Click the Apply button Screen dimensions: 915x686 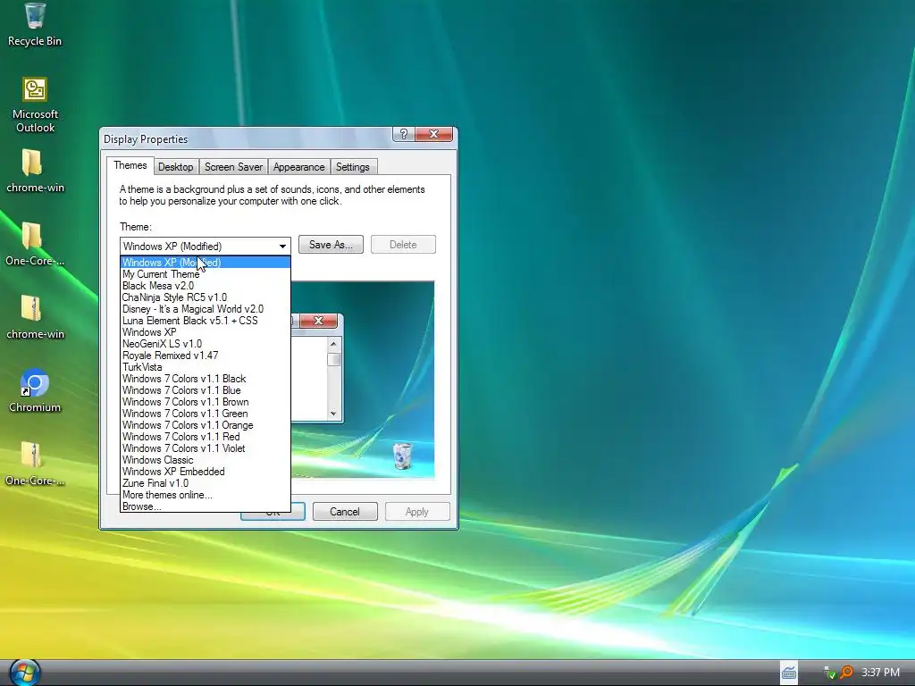pos(417,512)
